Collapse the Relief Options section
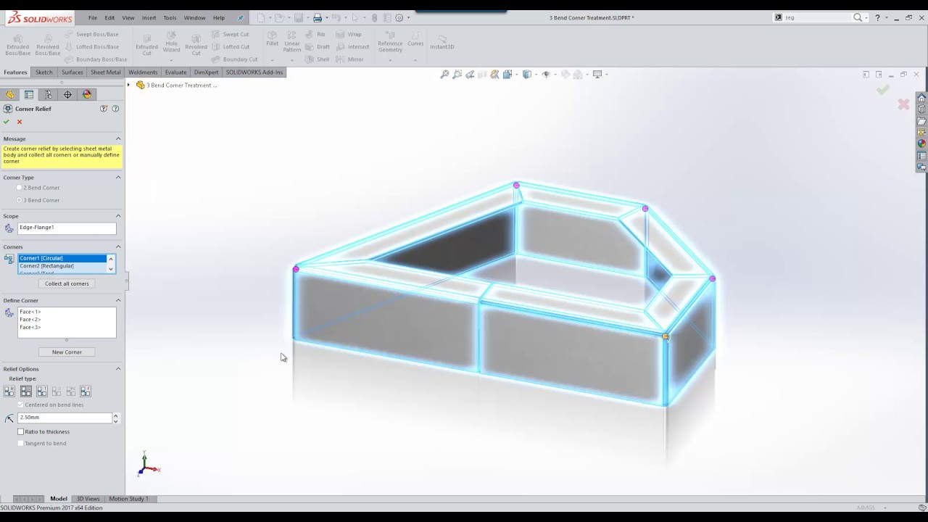 118,368
